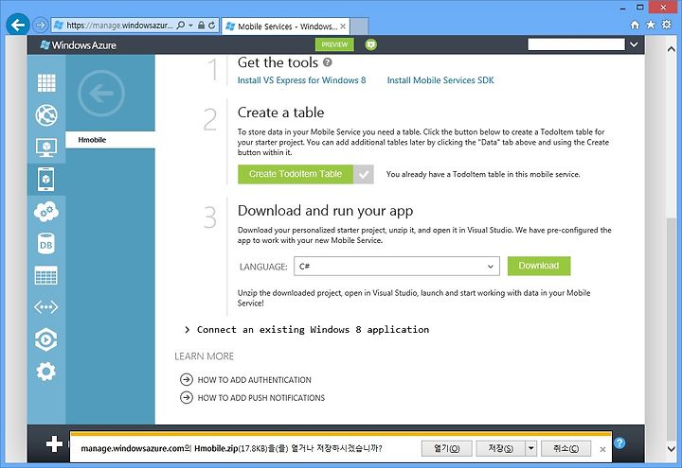Open Media Services play icon in sidebar
This screenshot has height=468, width=682.
coord(46,339)
